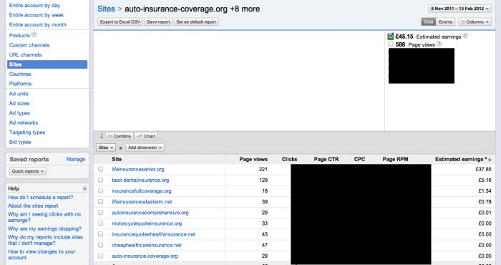Image resolution: width=501 pixels, height=265 pixels.
Task: Open 'How do I schedule a report?' help
Action: 41,197
